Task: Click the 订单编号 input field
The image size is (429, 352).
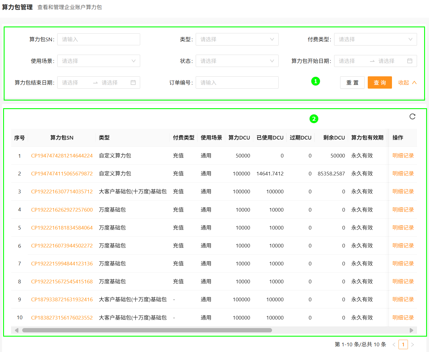Action: pos(237,83)
